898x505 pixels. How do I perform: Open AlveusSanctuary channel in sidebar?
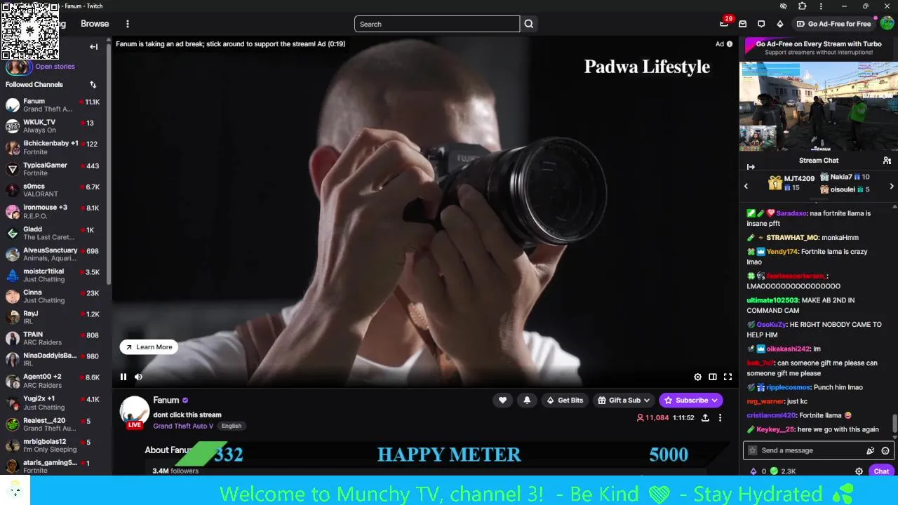pyautogui.click(x=53, y=254)
